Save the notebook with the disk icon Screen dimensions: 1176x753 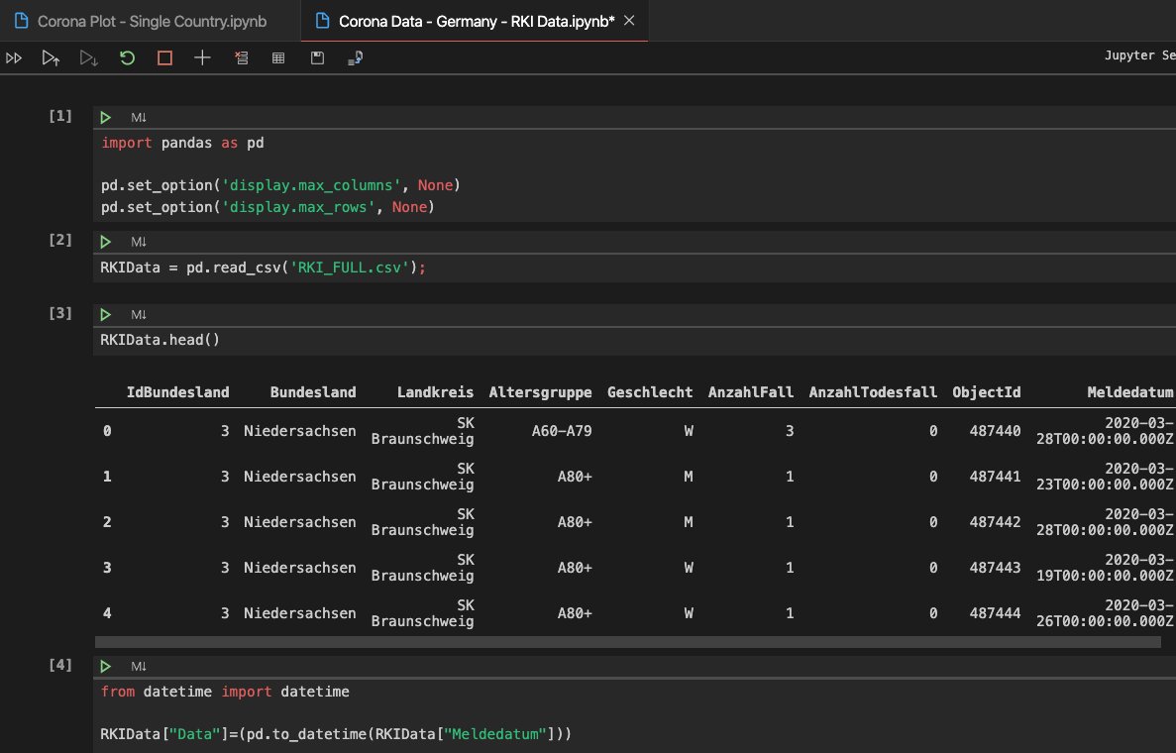click(317, 56)
